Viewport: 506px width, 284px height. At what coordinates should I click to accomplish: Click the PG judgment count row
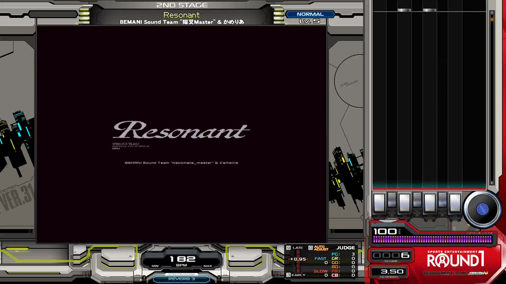click(343, 254)
